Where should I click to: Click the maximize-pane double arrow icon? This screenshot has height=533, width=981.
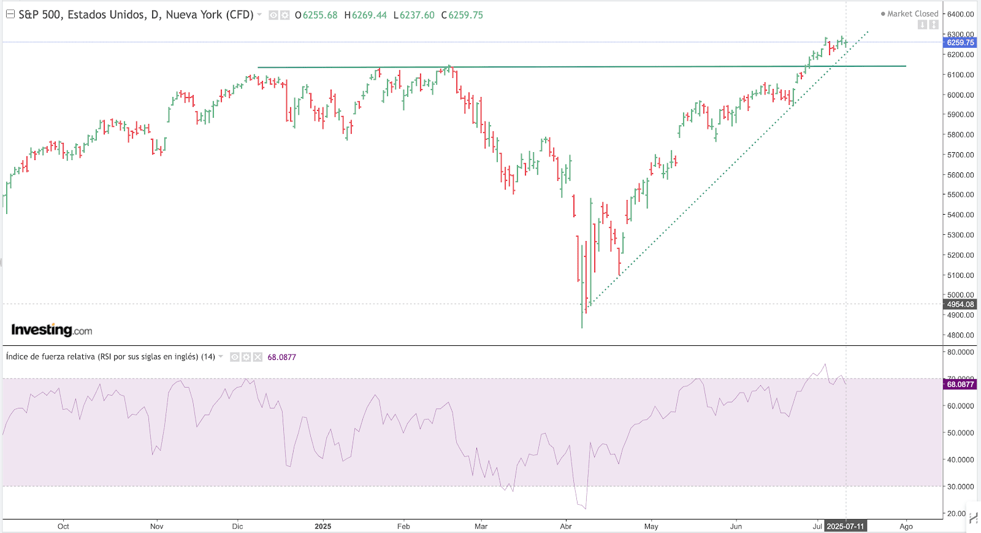(934, 25)
